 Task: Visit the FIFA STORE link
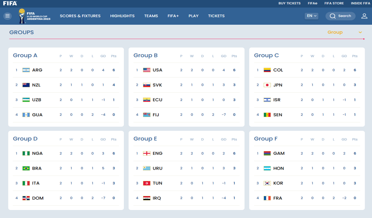click(334, 3)
